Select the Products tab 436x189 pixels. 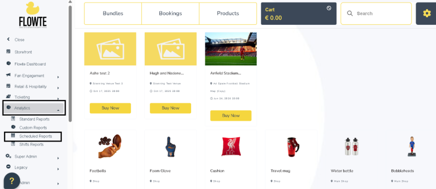coord(228,13)
